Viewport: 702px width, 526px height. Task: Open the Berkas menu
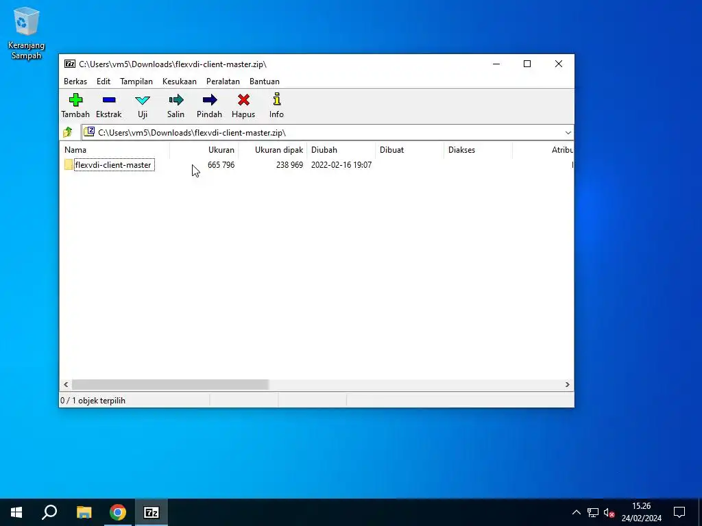coord(75,82)
